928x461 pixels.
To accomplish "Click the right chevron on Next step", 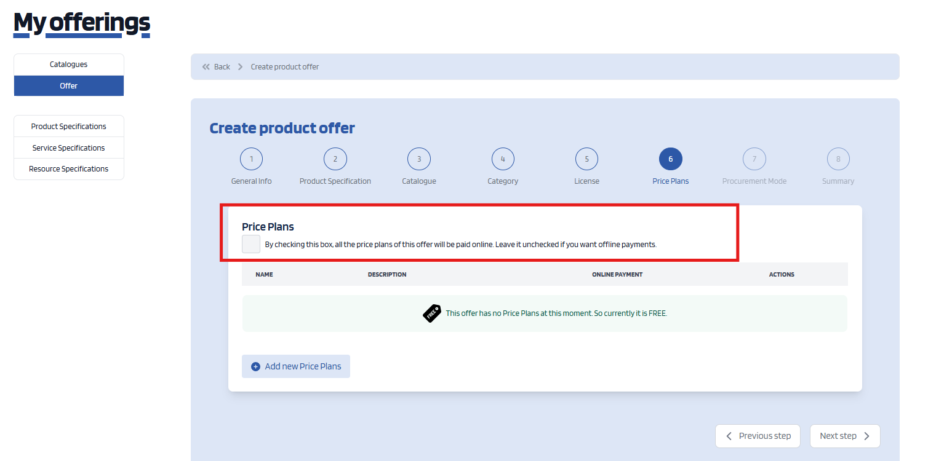I will (866, 436).
